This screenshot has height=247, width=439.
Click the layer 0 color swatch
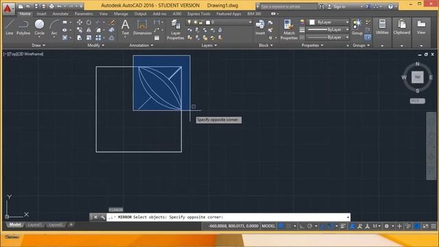coord(208,23)
